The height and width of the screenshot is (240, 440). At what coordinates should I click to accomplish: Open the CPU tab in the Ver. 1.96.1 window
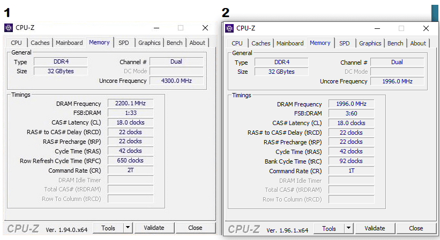(x=237, y=43)
